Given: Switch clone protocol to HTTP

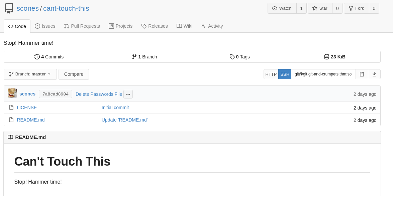Looking at the screenshot, I should point(271,74).
